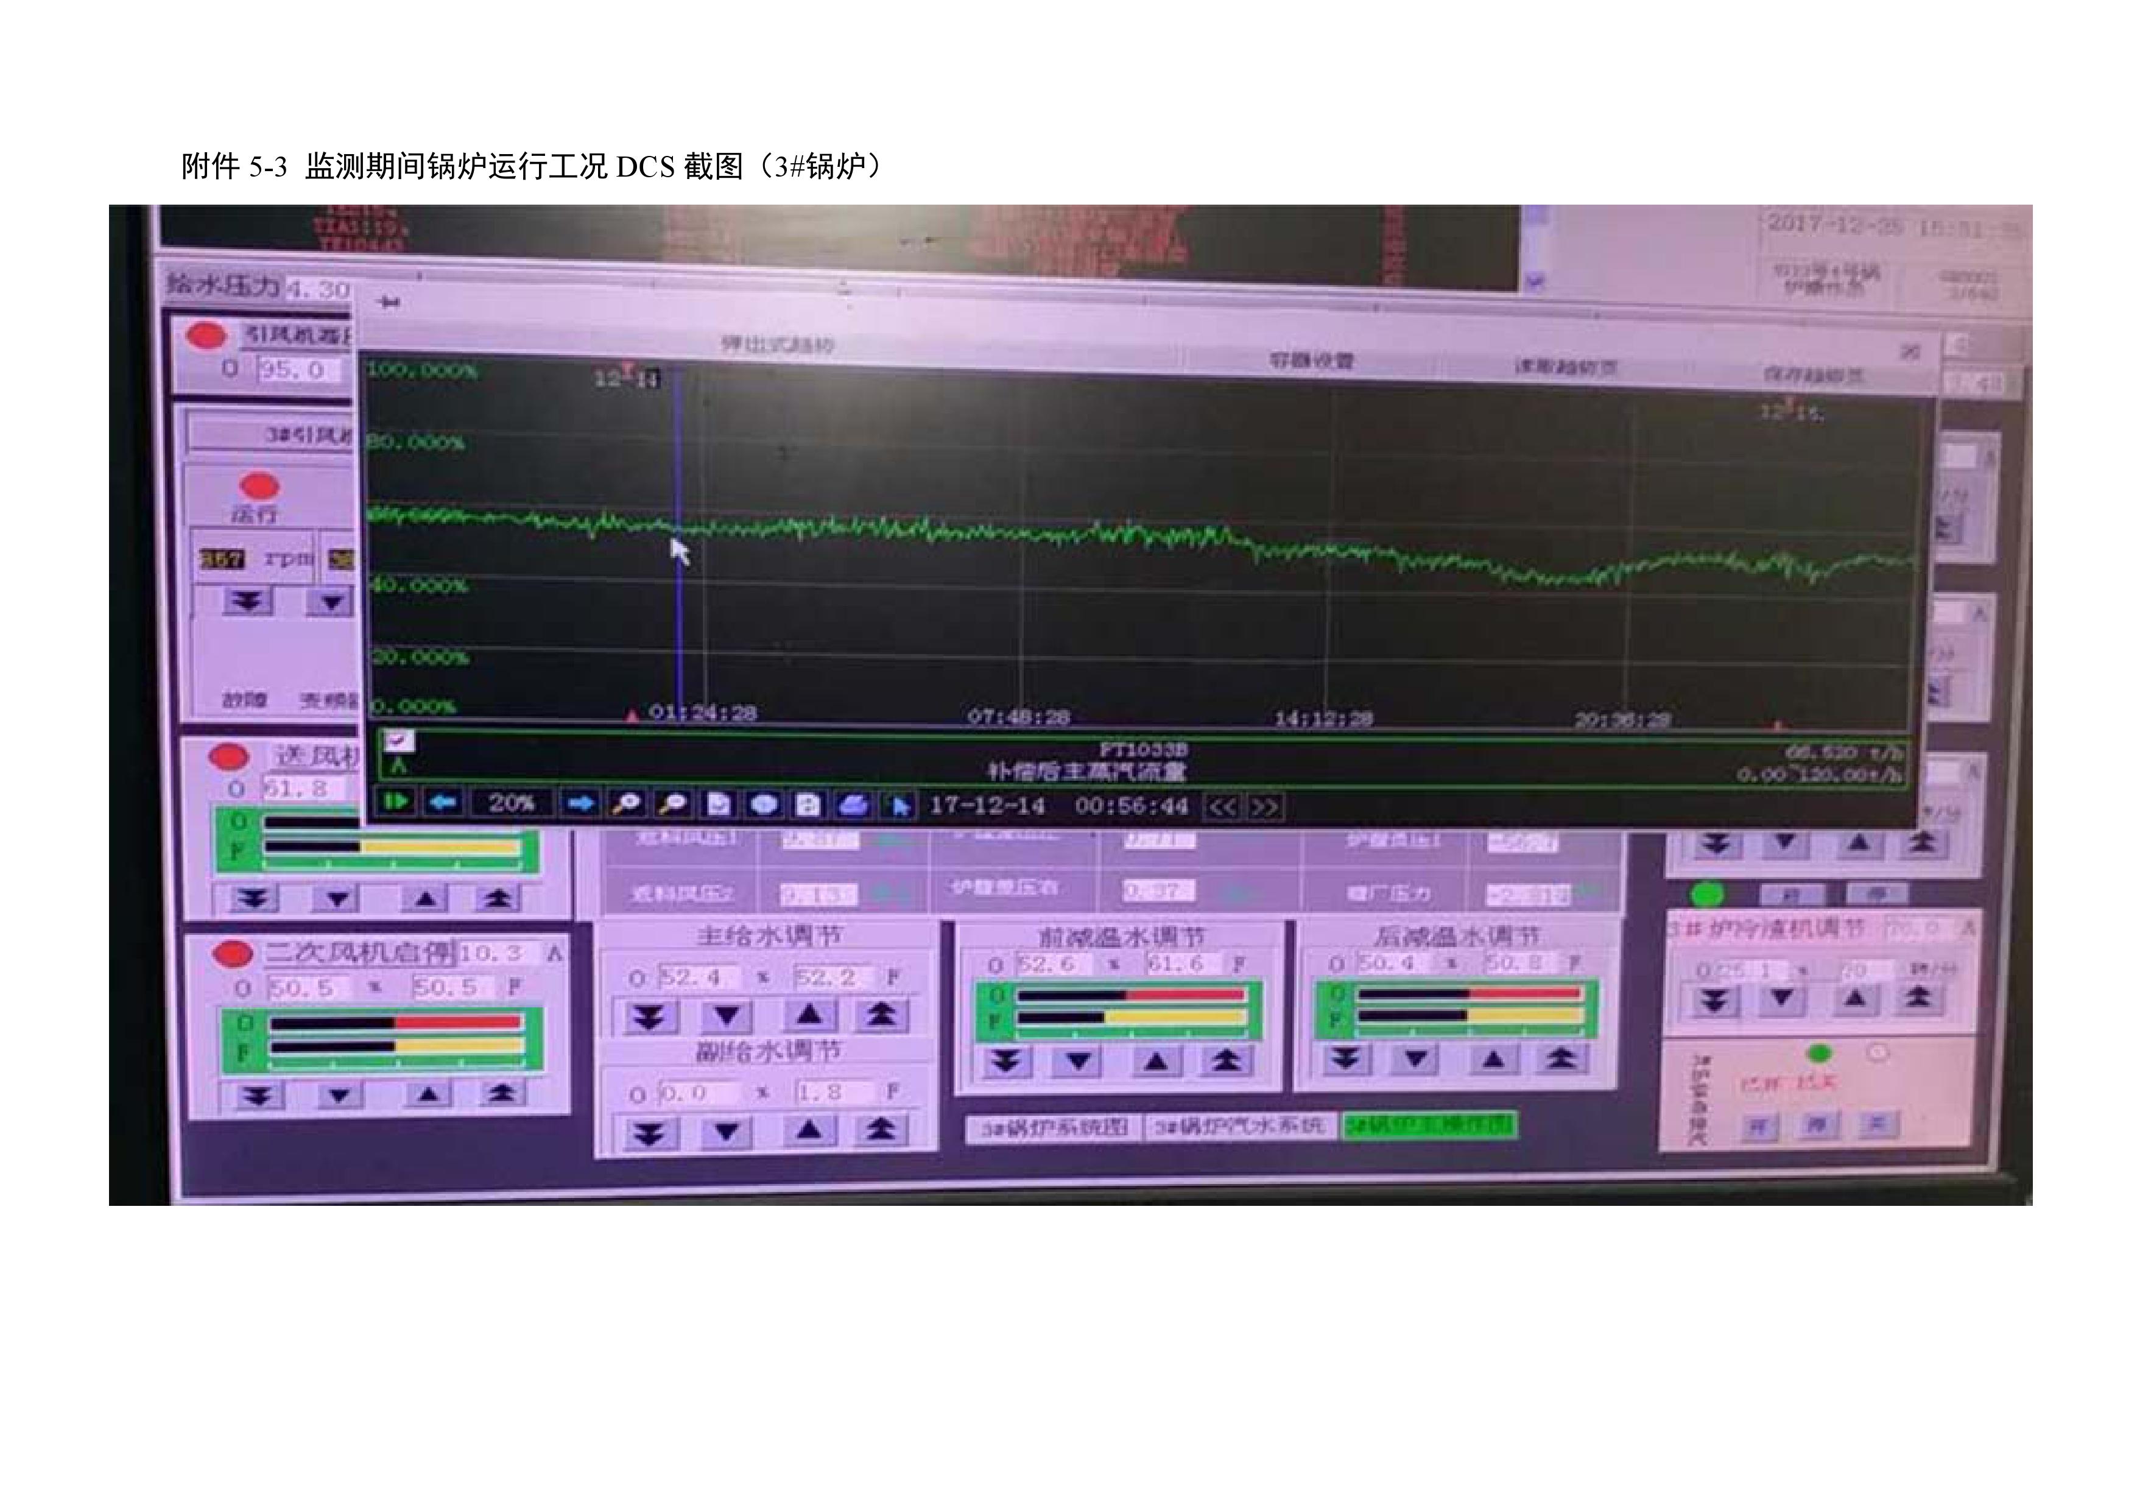
Task: Click the blue left arrow trend scroll icon
Action: 443,803
